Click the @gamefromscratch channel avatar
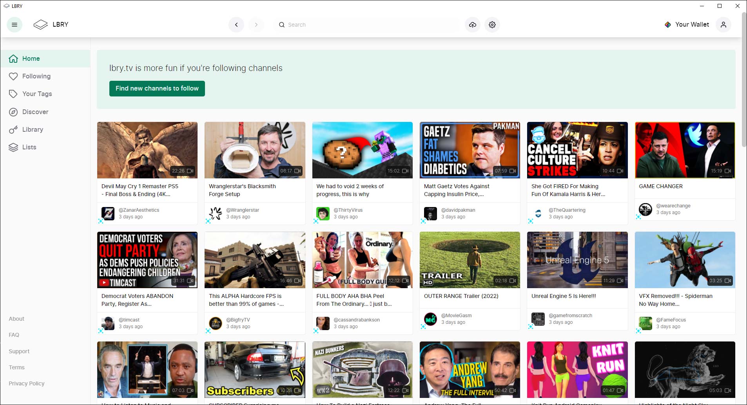Image resolution: width=747 pixels, height=405 pixels. [538, 319]
